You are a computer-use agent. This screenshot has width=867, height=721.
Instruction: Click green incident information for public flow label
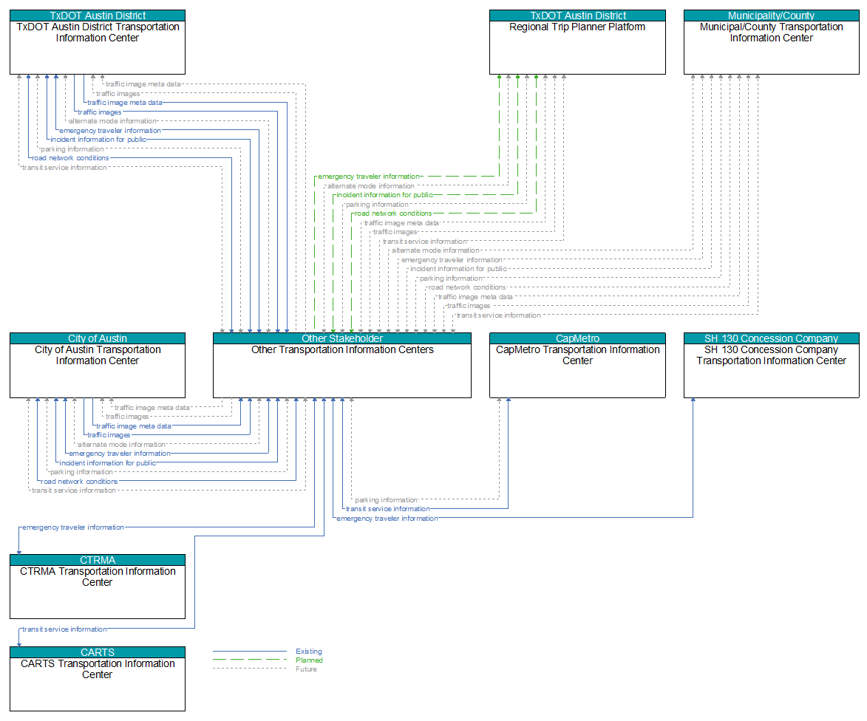point(385,195)
